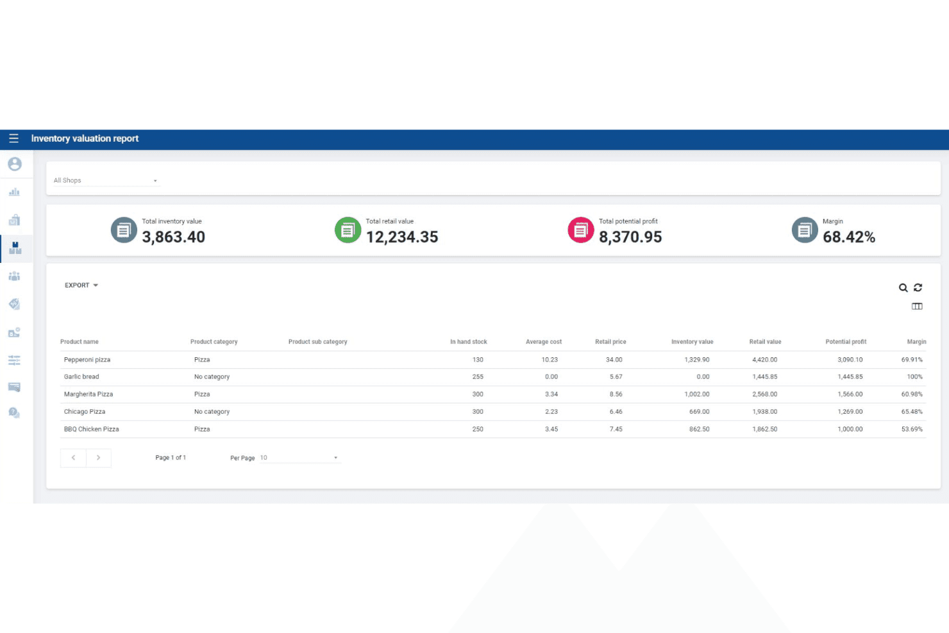The height and width of the screenshot is (633, 949).
Task: Sort by the Margin column header
Action: [916, 342]
